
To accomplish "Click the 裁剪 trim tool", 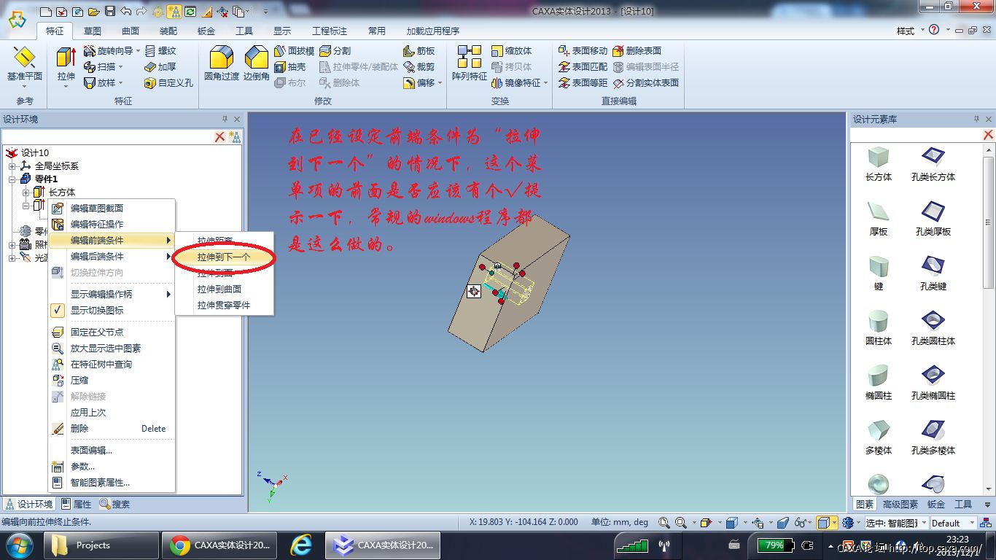I will (x=419, y=67).
